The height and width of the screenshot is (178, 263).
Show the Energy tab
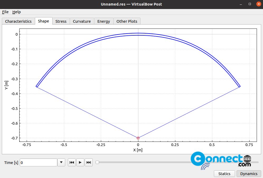coord(104,21)
